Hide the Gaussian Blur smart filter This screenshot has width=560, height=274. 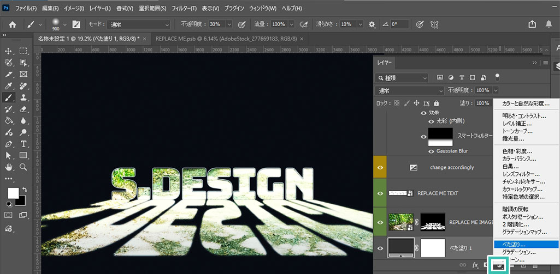point(431,151)
